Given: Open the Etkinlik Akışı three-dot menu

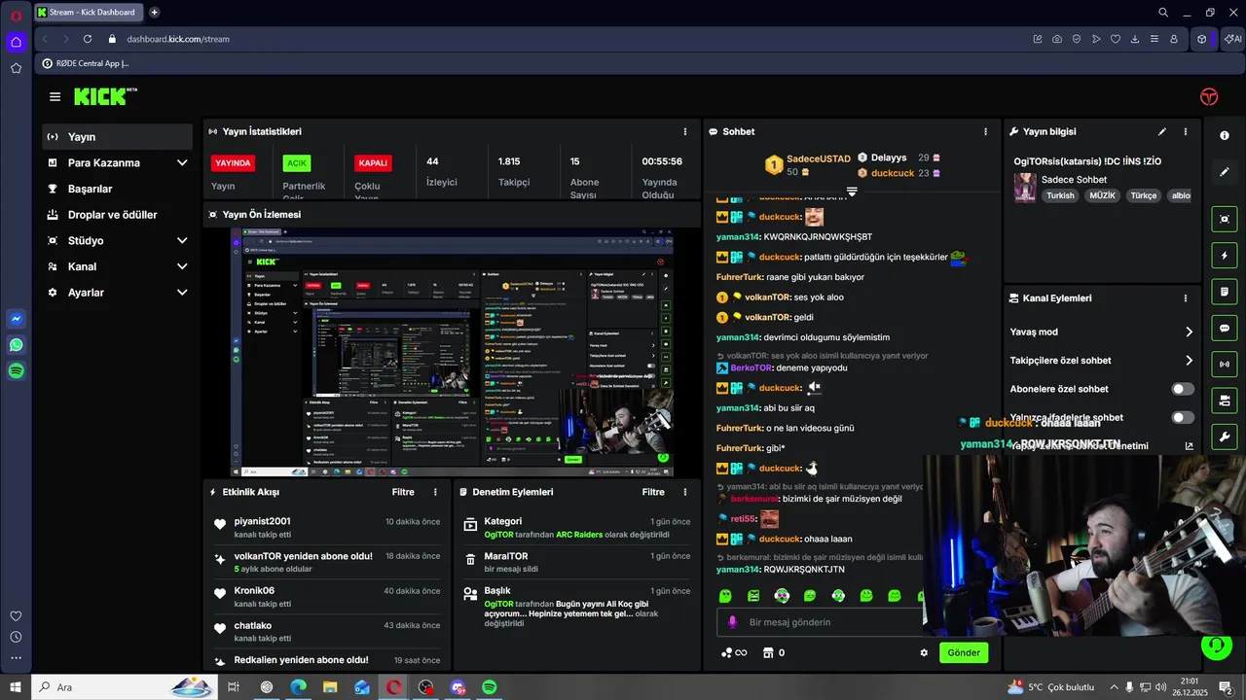Looking at the screenshot, I should (x=435, y=492).
